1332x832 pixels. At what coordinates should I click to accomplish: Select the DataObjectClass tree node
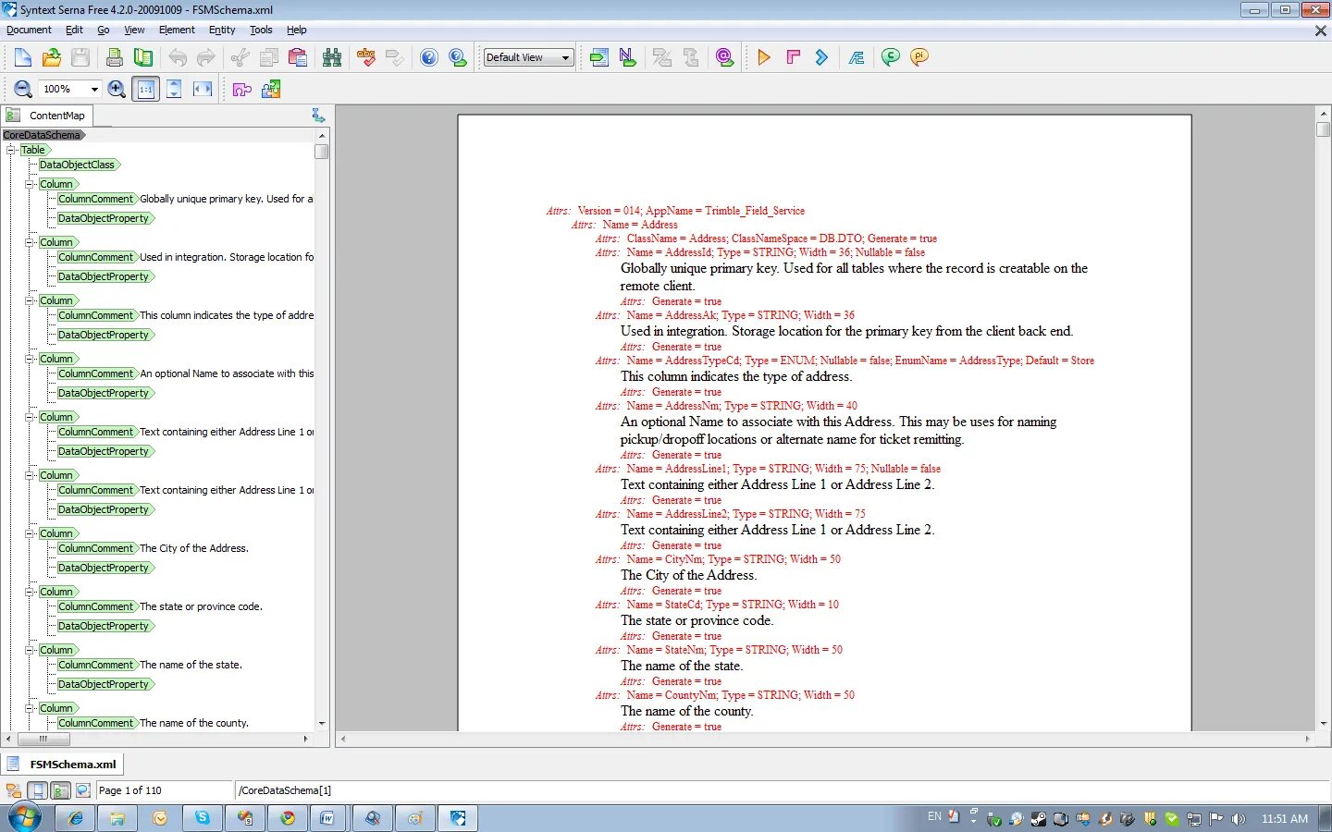click(79, 165)
